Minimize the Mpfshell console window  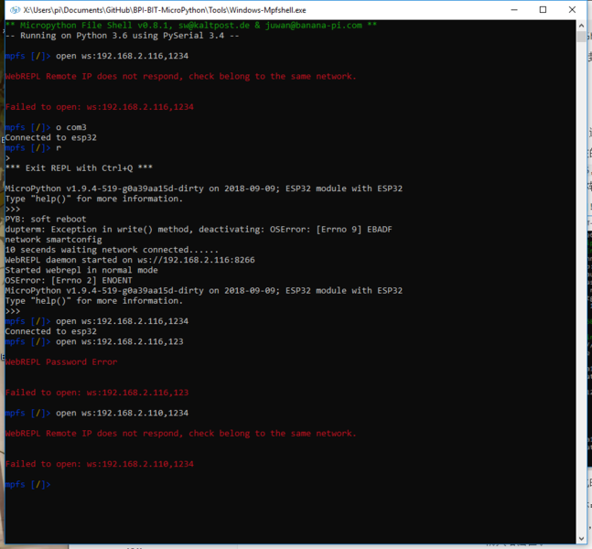[x=514, y=10]
